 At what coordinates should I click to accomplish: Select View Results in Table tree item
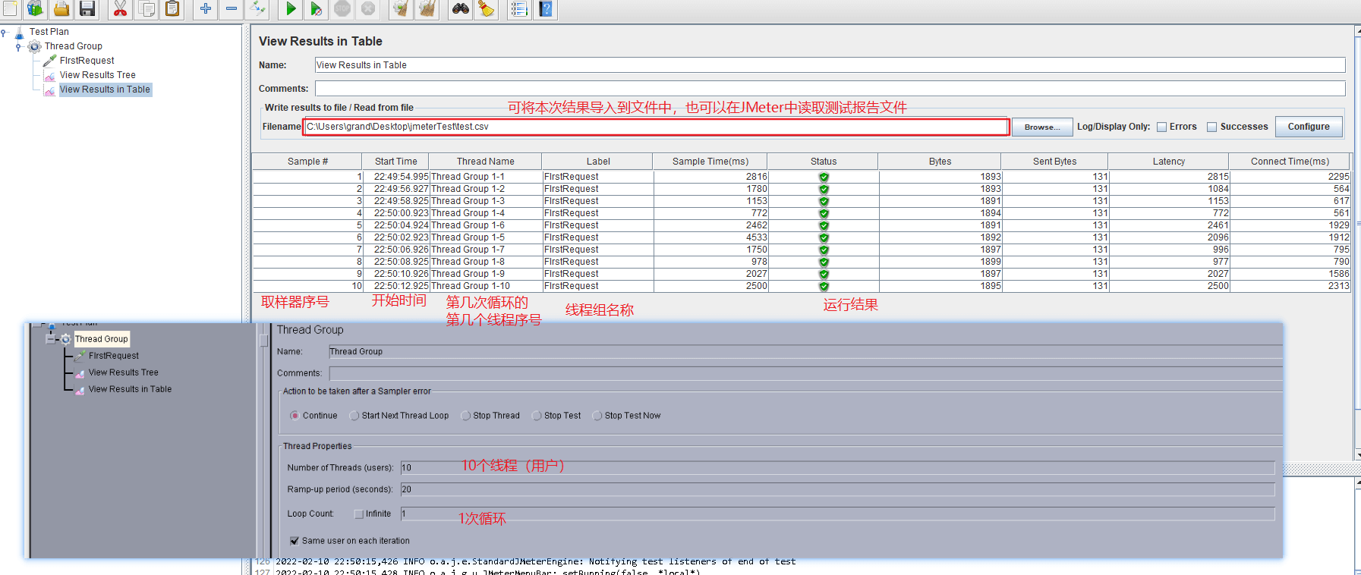click(106, 90)
